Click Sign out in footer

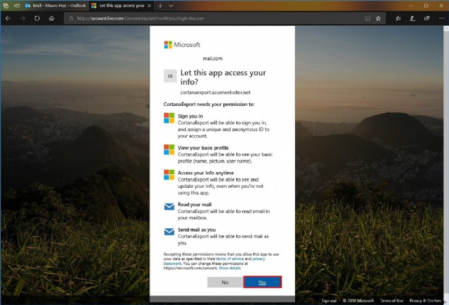point(329,301)
